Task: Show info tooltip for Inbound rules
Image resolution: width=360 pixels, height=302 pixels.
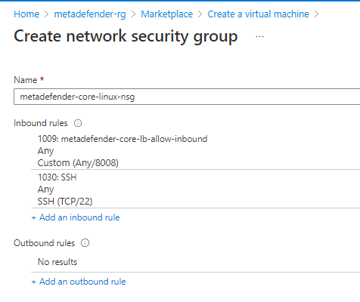Action: [78, 123]
